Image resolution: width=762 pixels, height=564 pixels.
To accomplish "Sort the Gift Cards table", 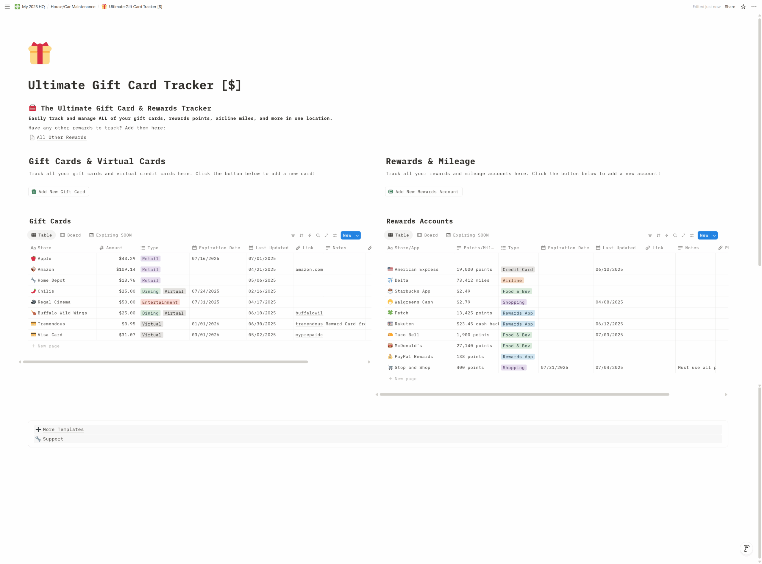I will 301,235.
